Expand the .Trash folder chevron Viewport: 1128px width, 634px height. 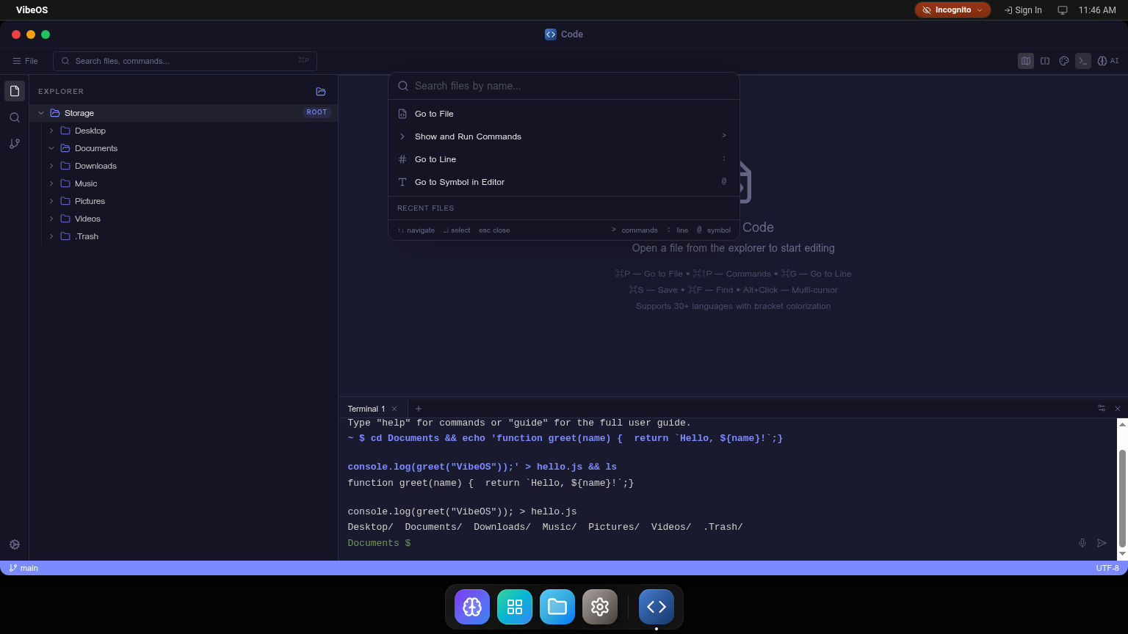[x=51, y=236]
